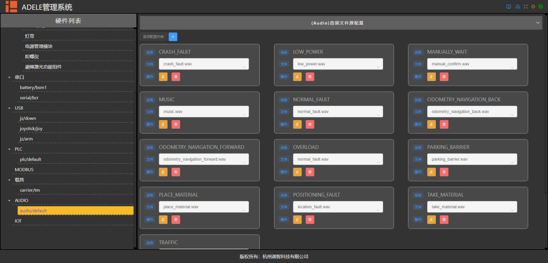Open the topology diagram icon in top bar
Viewport: 548px width, 263px height.
click(518, 7)
